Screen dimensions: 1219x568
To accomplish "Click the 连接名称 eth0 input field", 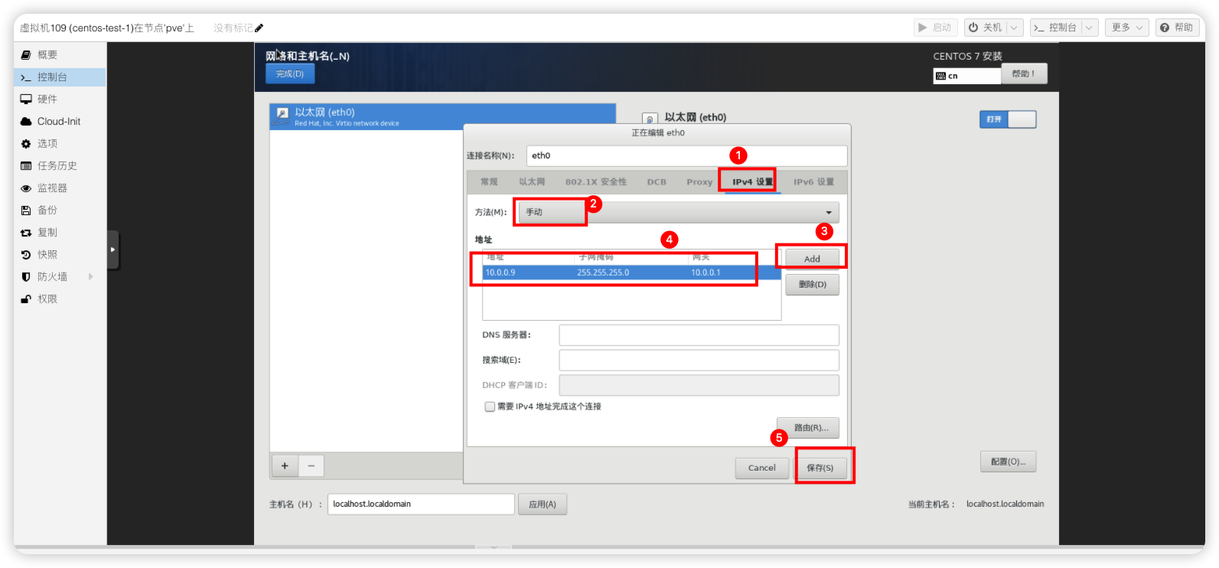I will click(x=686, y=155).
